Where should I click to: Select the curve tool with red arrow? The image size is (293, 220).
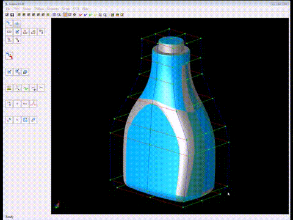[x=9, y=56]
